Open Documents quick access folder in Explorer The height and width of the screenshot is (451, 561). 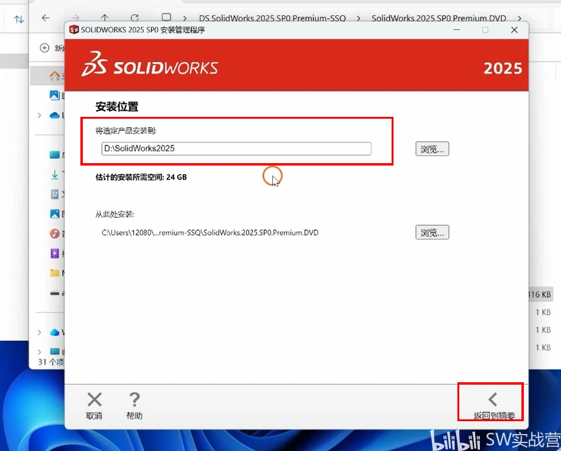pyautogui.click(x=55, y=194)
